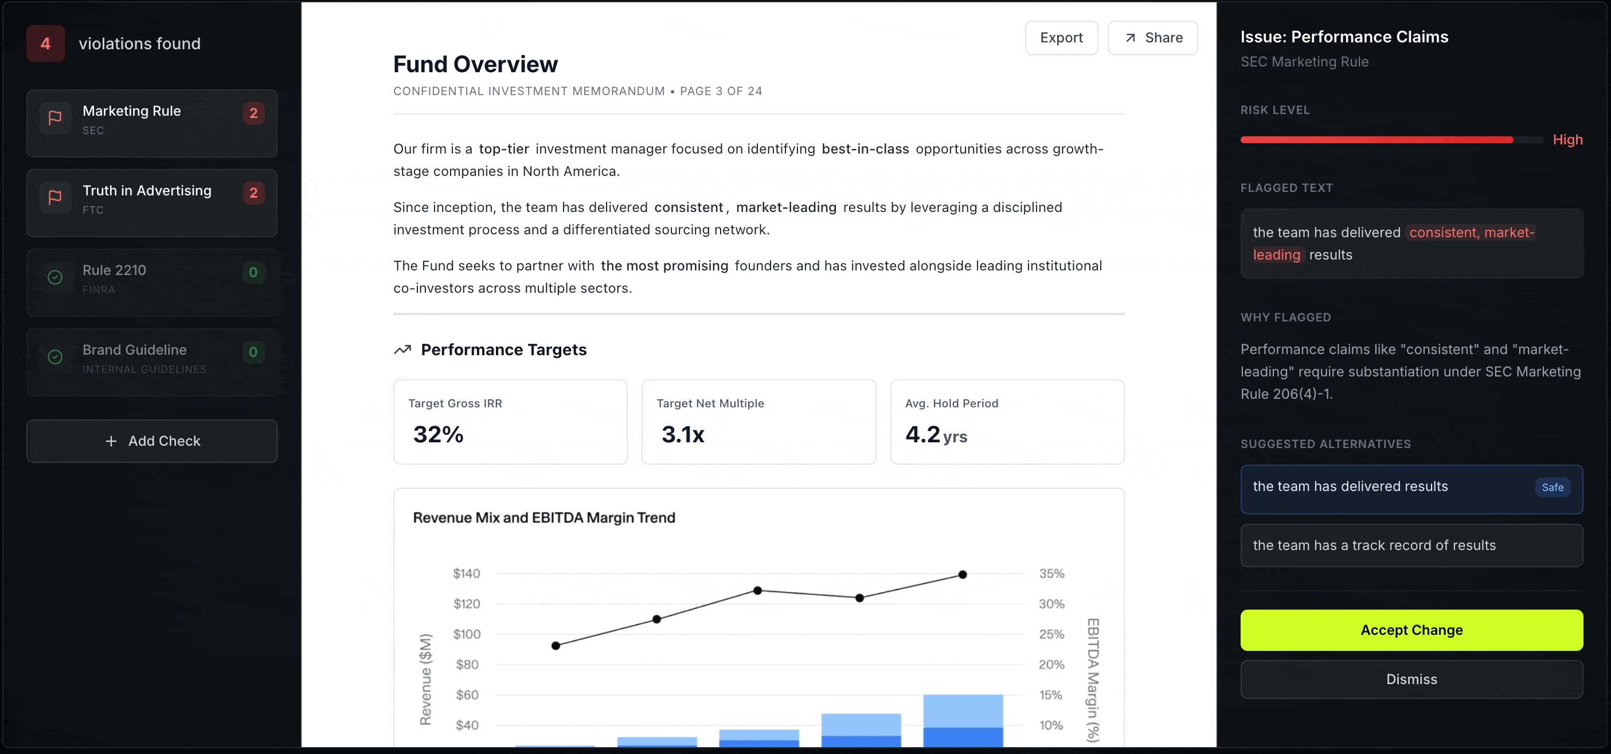Select the Brand Guideline check item
The width and height of the screenshot is (1611, 754).
(152, 362)
